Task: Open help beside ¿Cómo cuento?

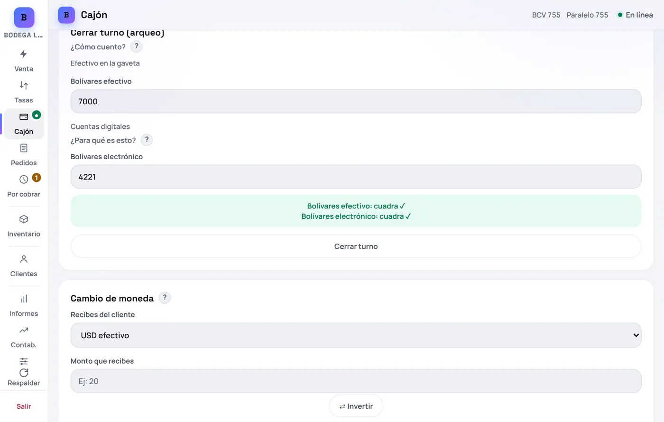Action: tap(137, 46)
